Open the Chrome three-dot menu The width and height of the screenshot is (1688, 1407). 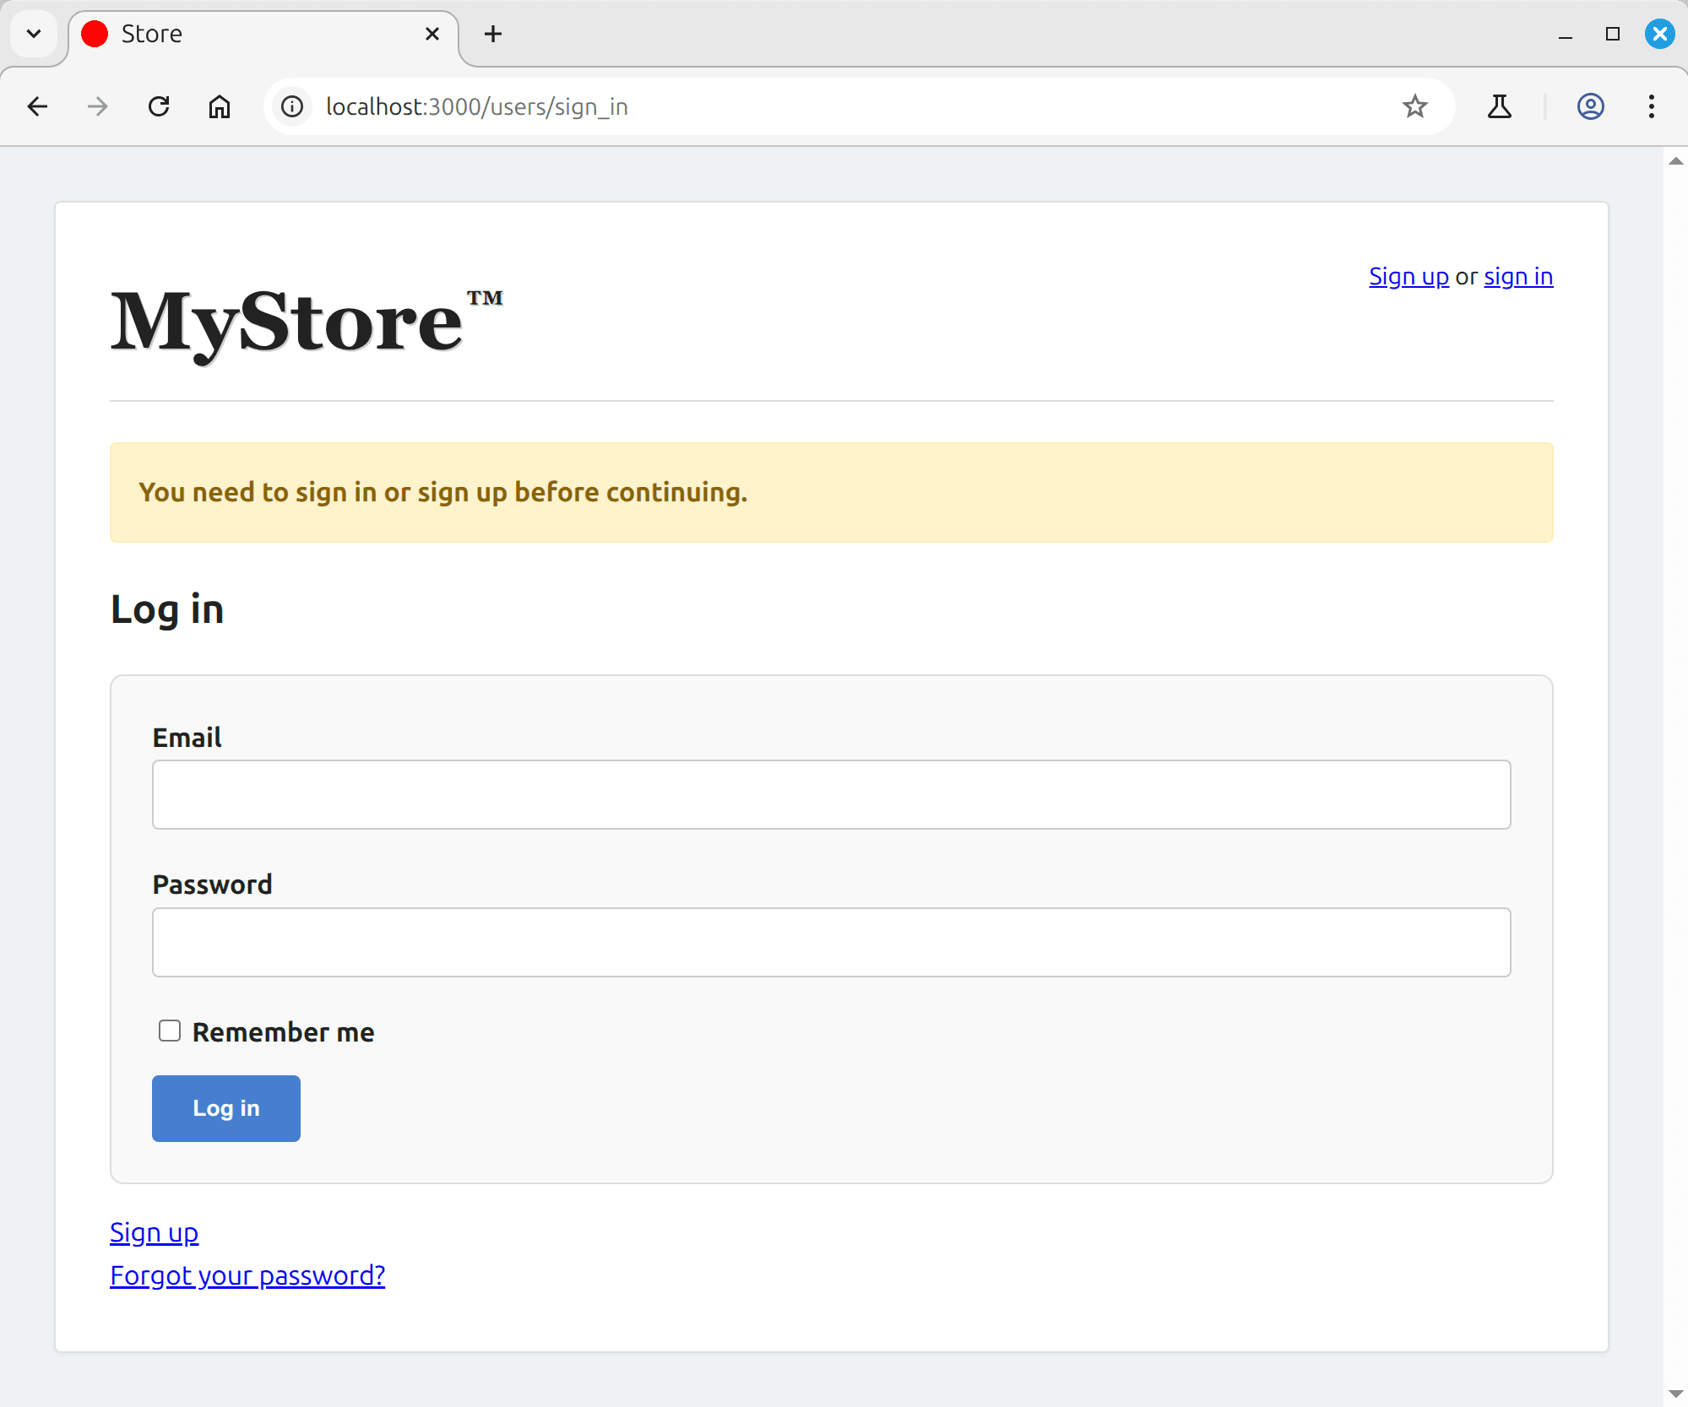(x=1651, y=106)
